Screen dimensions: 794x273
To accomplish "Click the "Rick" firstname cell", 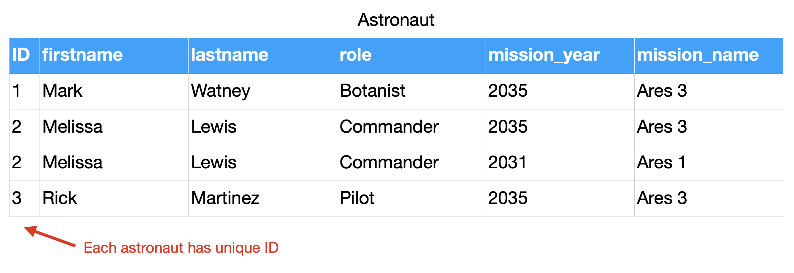I will [59, 198].
